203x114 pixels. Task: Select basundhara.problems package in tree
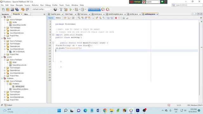20,89
